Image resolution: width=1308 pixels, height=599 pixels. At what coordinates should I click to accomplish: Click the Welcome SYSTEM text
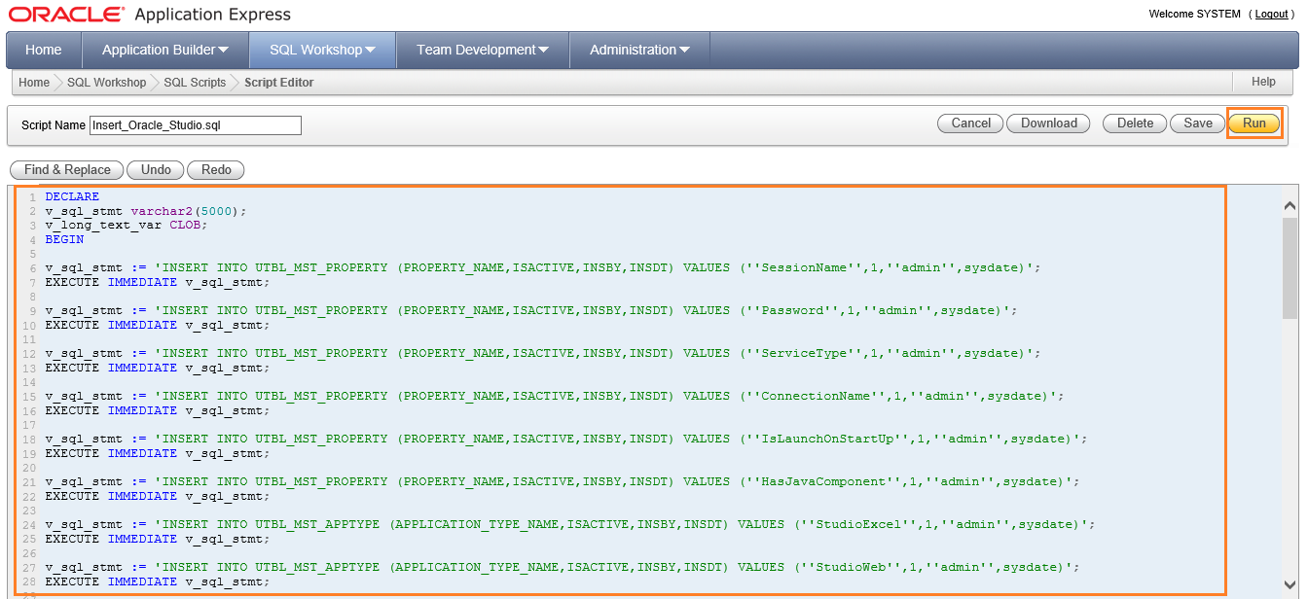click(1194, 15)
